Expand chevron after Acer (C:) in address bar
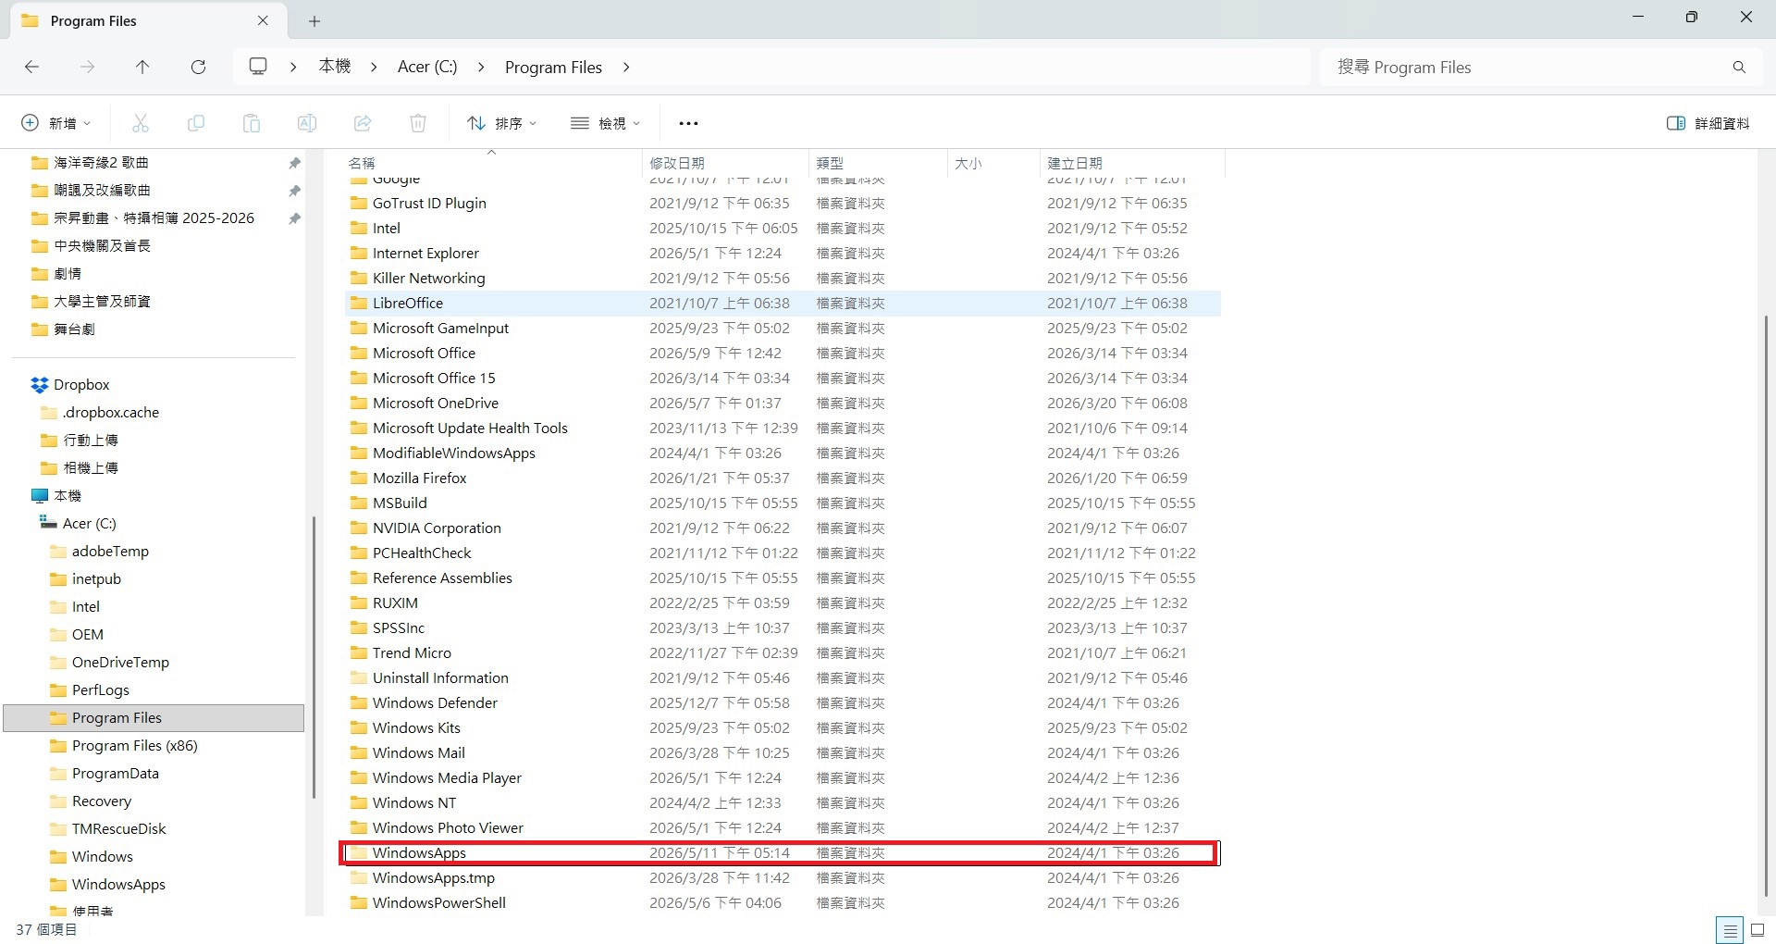 click(x=481, y=68)
